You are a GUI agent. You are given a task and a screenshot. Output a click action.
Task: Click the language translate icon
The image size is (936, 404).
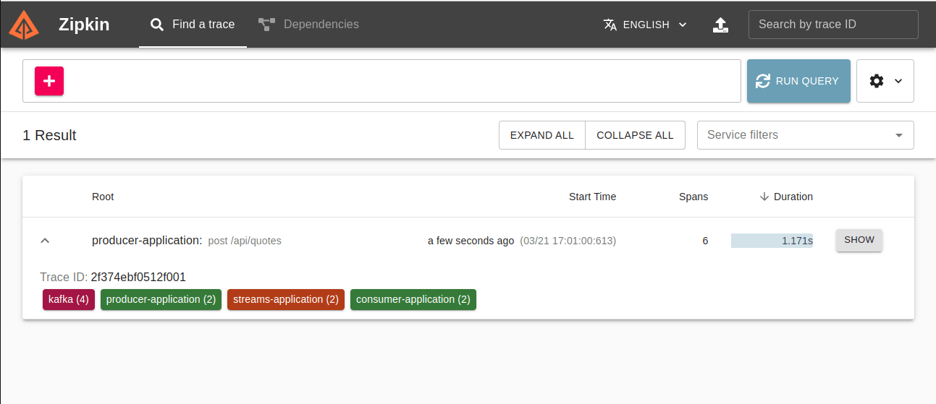(610, 25)
